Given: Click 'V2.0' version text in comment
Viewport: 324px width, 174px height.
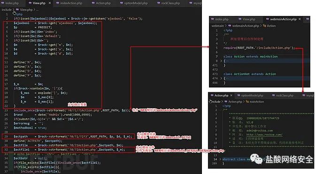Looking at the screenshot, I should tap(250, 122).
